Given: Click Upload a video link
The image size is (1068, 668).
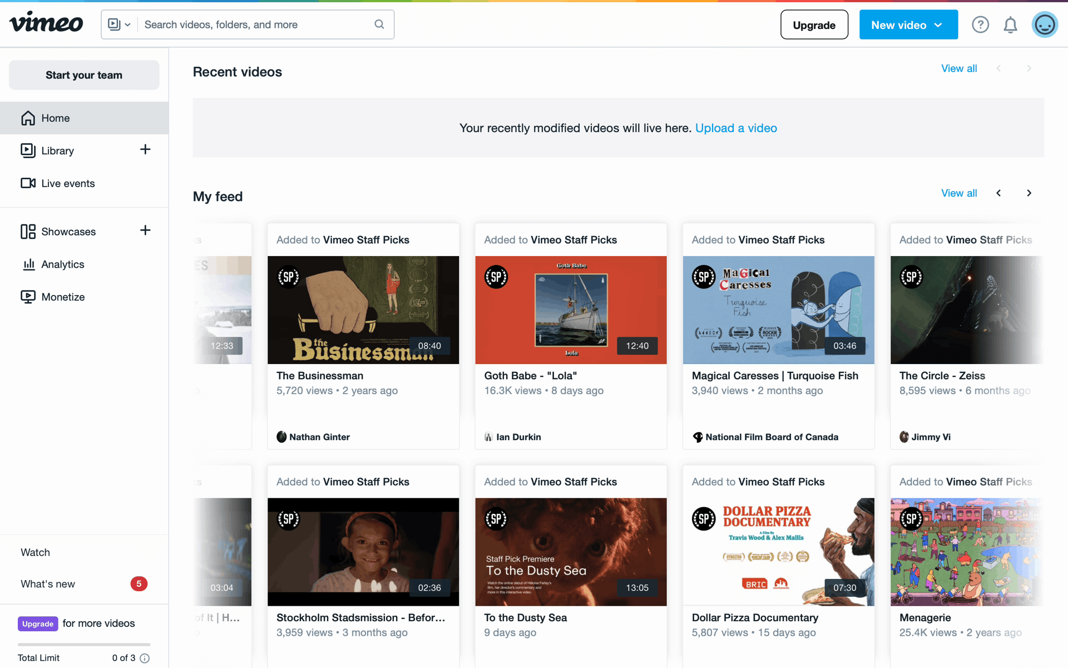Looking at the screenshot, I should 736,128.
